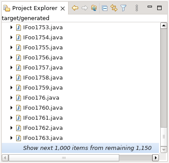Screen dimensions: 169x163
Task: Expand IFoo1753.java node
Action: coord(11,28)
